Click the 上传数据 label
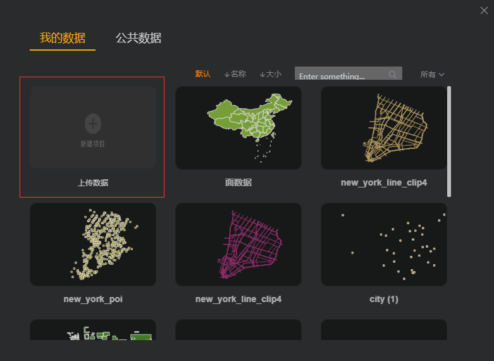Image resolution: width=494 pixels, height=361 pixels. (93, 182)
